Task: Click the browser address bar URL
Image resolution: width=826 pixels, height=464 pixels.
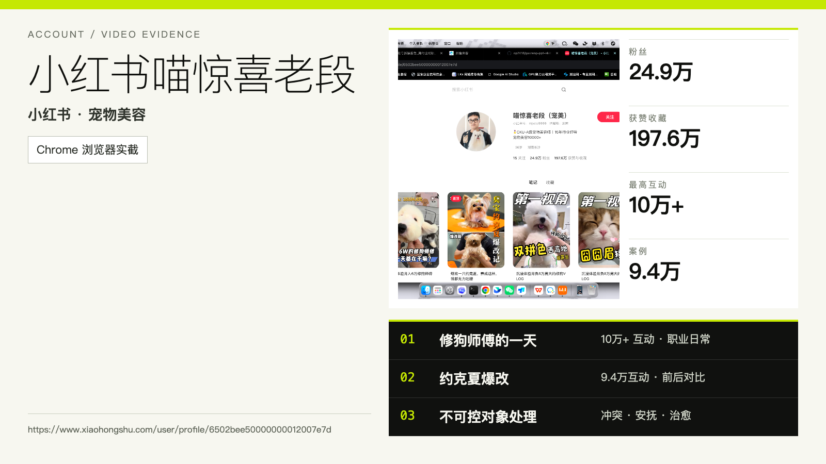Action: point(427,64)
